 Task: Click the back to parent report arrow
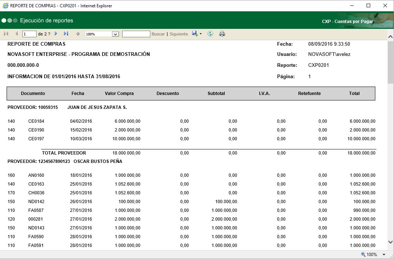[x=78, y=34]
